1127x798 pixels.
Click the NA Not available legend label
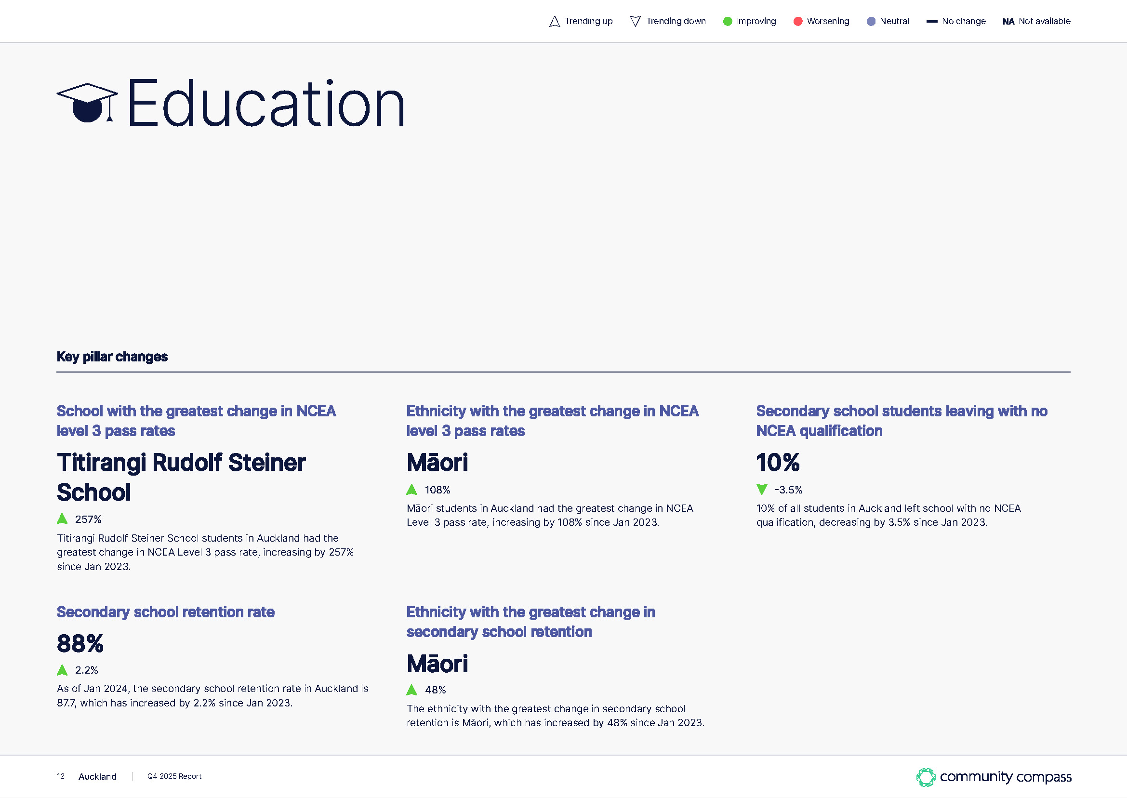point(1036,21)
